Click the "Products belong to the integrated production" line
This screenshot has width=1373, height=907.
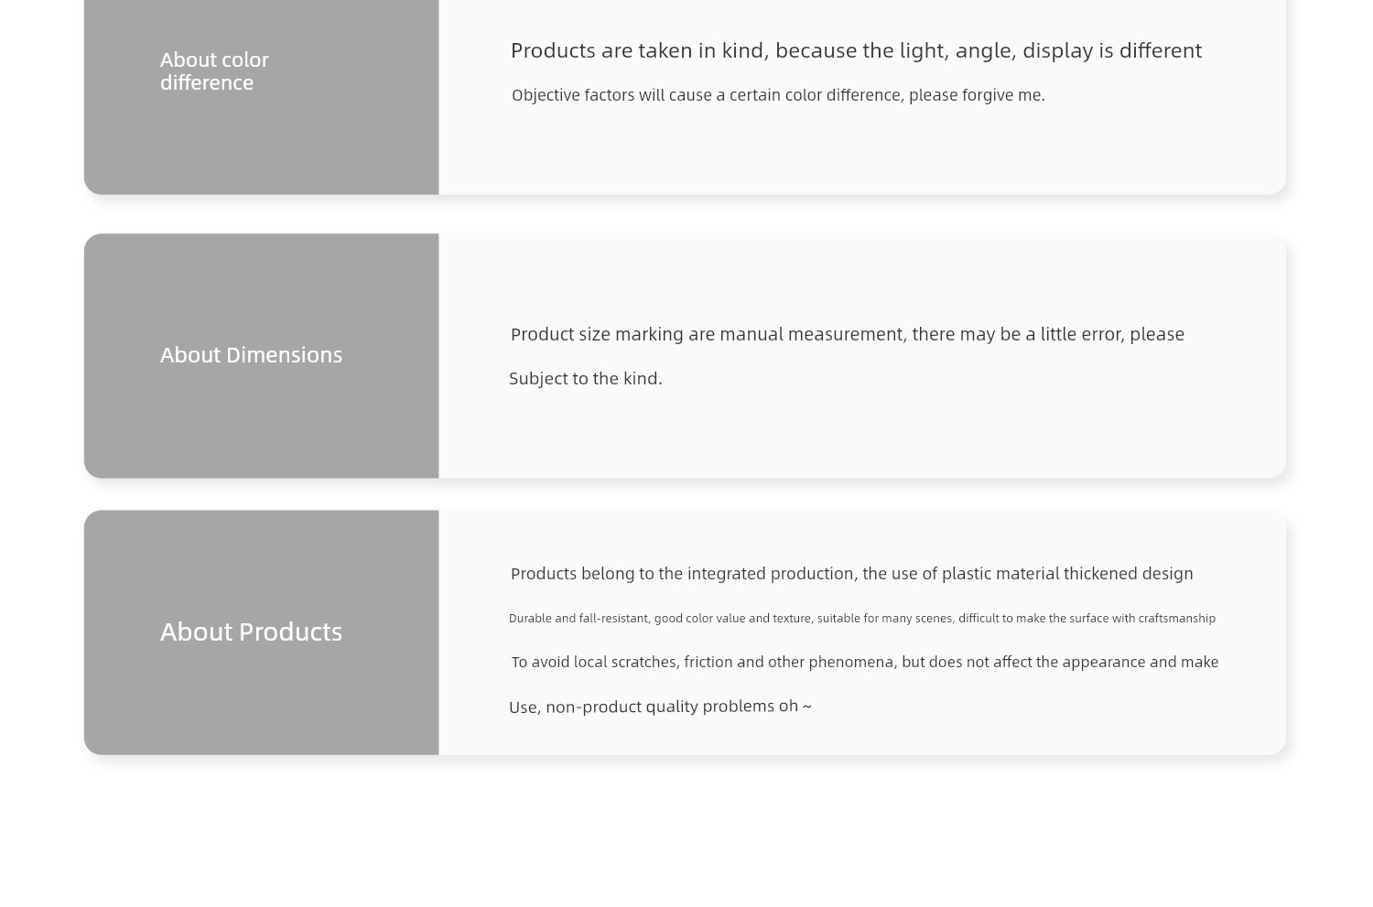coord(851,574)
